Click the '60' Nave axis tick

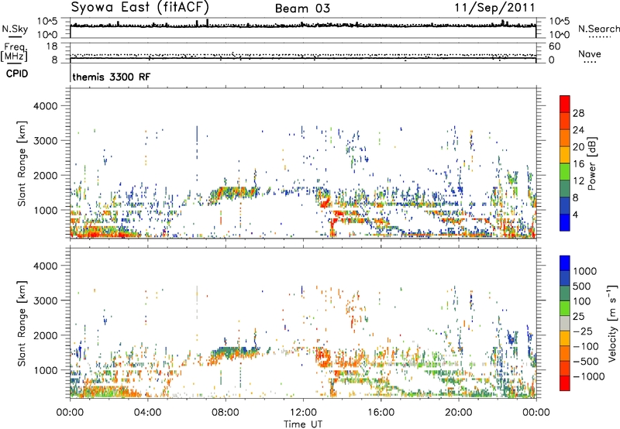(x=554, y=46)
